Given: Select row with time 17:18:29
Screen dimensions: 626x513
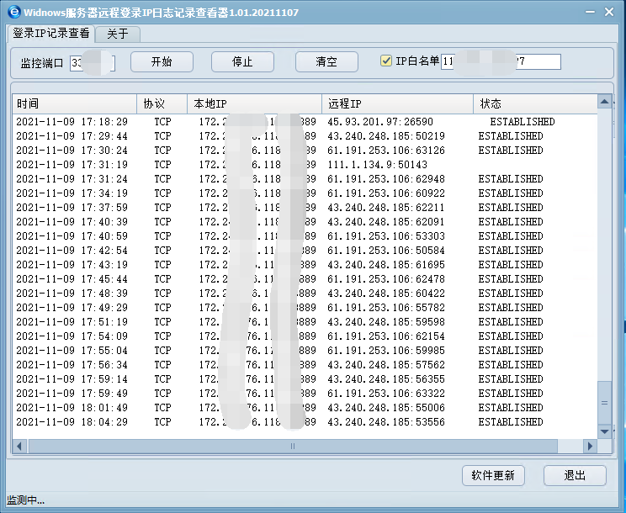Looking at the screenshot, I should pyautogui.click(x=305, y=122).
